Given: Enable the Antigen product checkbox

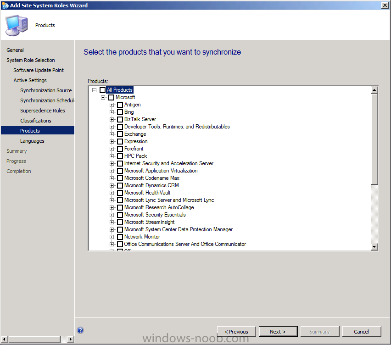Looking at the screenshot, I should [x=120, y=105].
